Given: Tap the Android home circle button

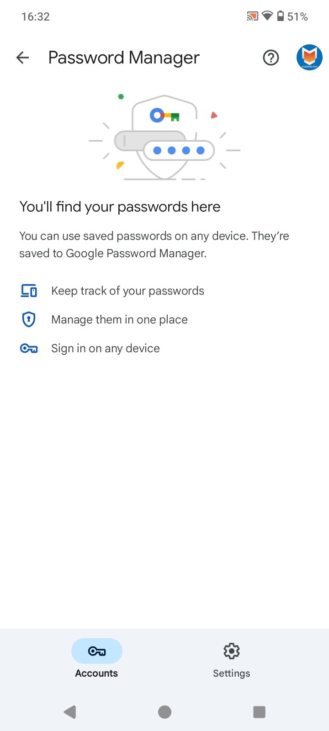Looking at the screenshot, I should (x=164, y=712).
